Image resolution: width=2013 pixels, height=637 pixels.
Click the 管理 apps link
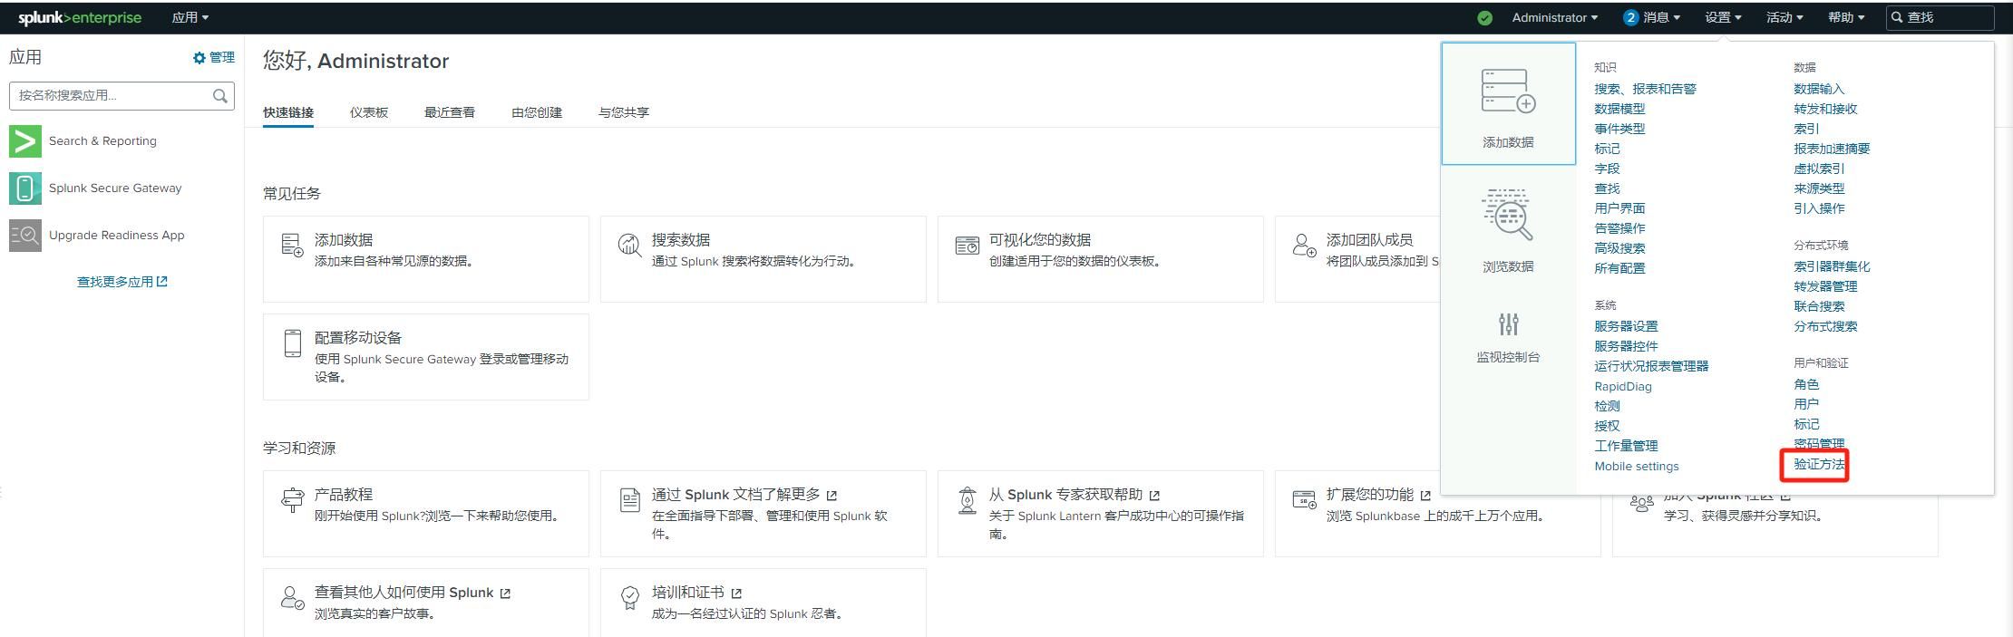click(222, 57)
